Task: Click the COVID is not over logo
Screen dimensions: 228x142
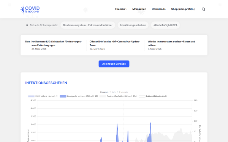Action: click(x=30, y=9)
